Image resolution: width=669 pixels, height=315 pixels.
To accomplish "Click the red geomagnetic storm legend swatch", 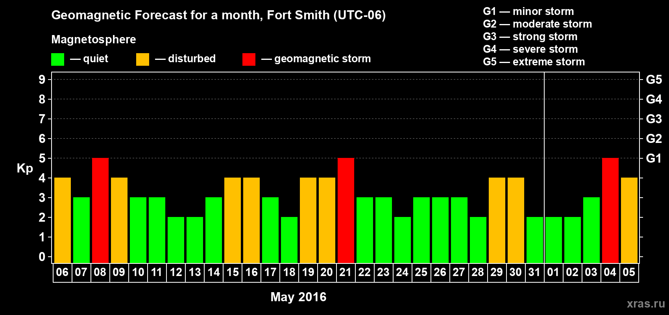I will [x=249, y=59].
